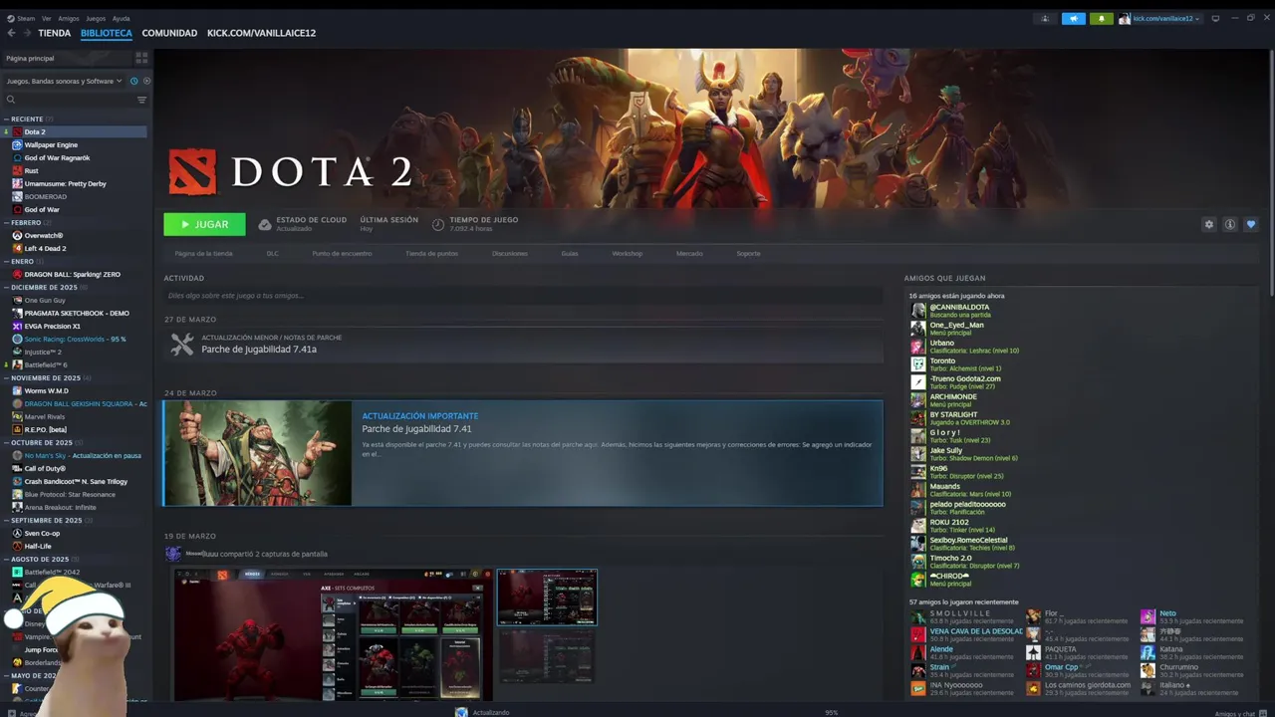
Task: Open the Juegos menu
Action: [x=96, y=18]
